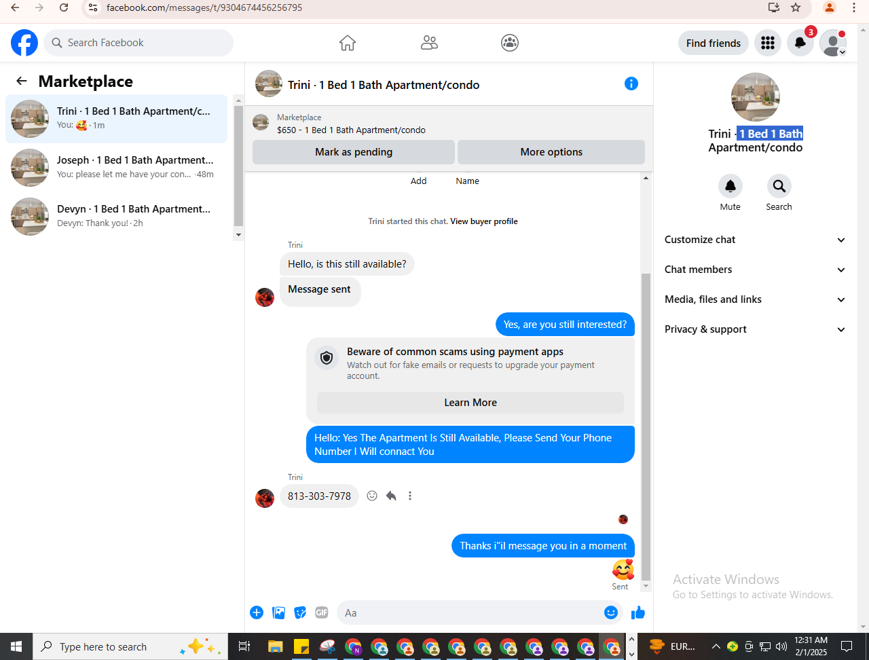This screenshot has height=660, width=869.
Task: Send a thumbs-up like
Action: point(638,612)
